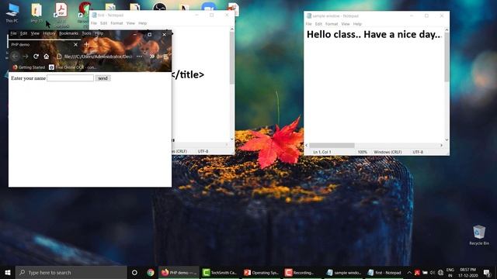The image size is (497, 279).
Task: Open notification center icon
Action: 487,273
